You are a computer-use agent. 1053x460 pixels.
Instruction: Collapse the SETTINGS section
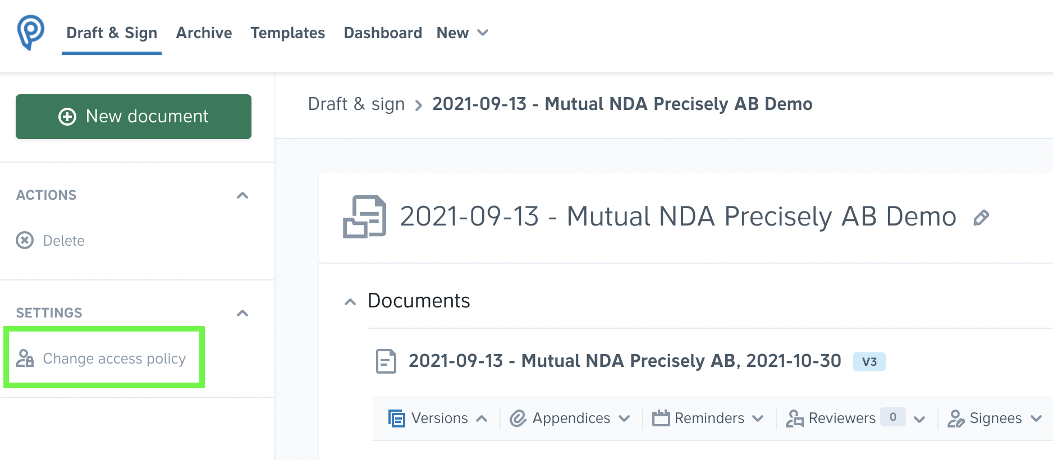pyautogui.click(x=242, y=313)
